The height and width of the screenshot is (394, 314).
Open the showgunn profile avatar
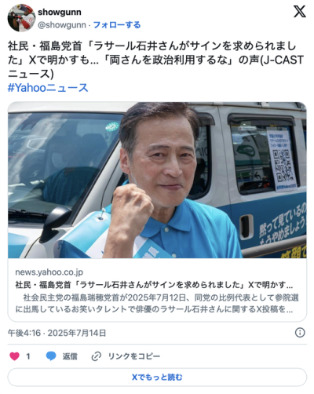(21, 18)
